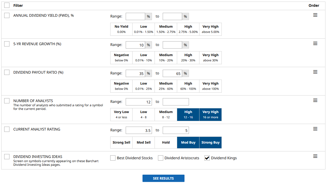
Task: Click the minimum dividend yield range input
Action: [x=135, y=16]
